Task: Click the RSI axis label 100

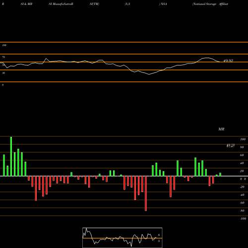Action: click(4, 45)
